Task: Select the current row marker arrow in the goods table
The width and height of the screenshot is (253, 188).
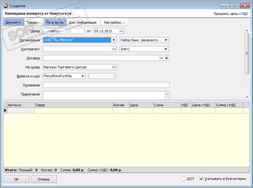Action: coord(5,111)
